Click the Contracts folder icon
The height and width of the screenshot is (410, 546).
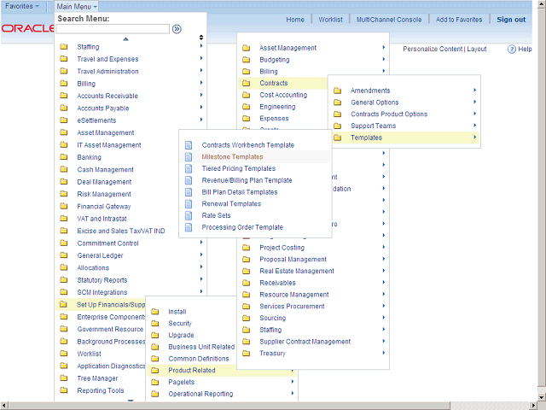pyautogui.click(x=246, y=84)
